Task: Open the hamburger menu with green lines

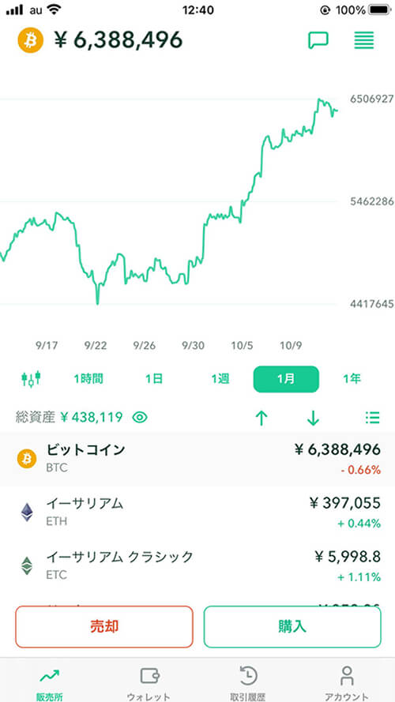Action: [364, 40]
